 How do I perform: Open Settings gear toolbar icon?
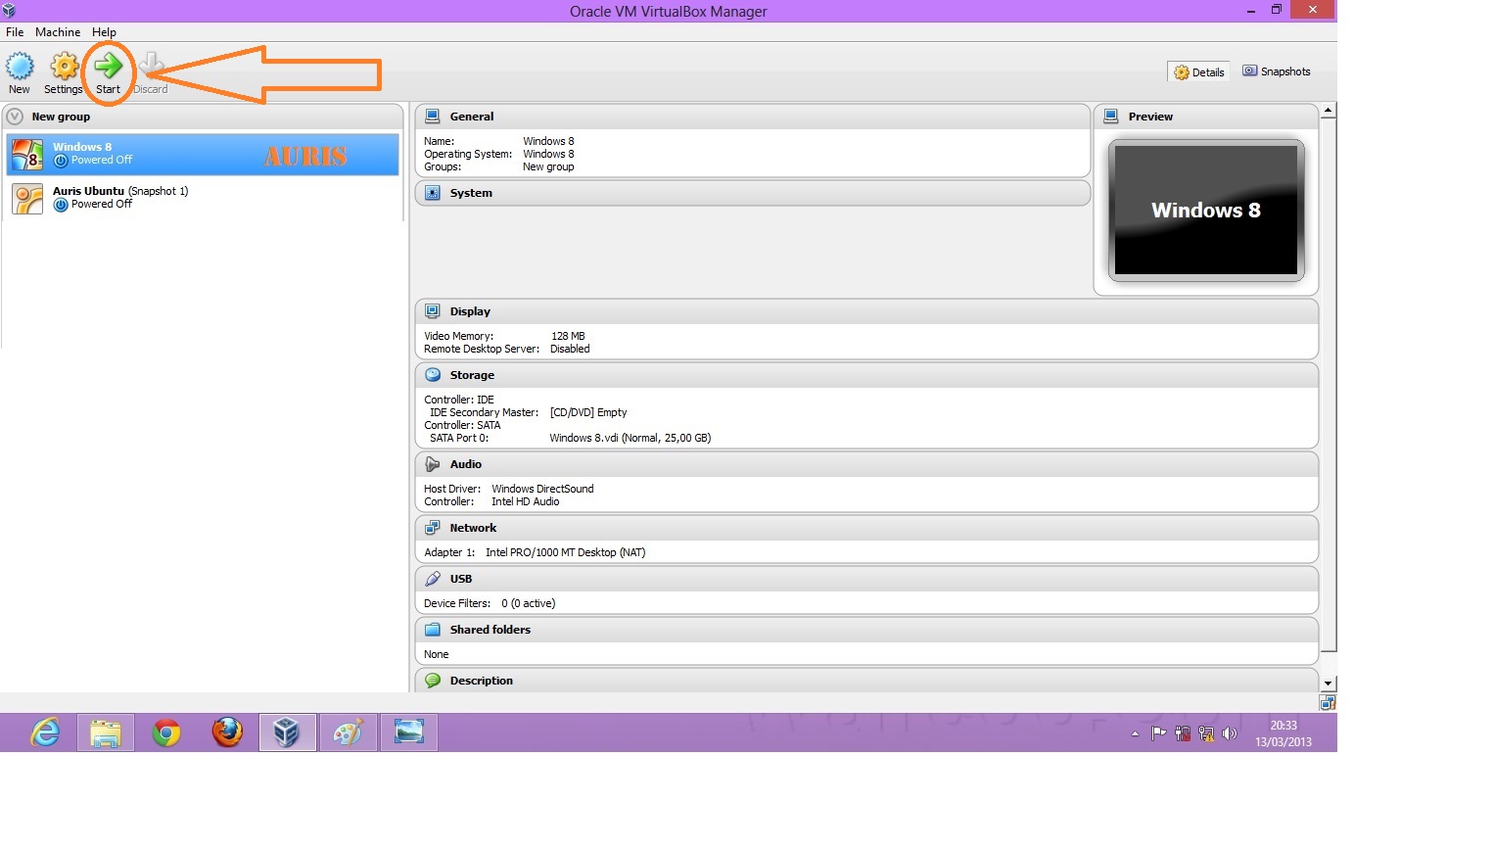click(x=65, y=67)
